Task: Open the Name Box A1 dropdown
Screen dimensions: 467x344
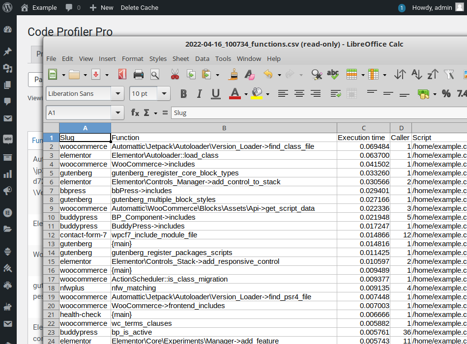Action: coord(118,113)
